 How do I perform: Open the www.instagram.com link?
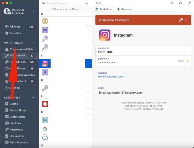111,77
